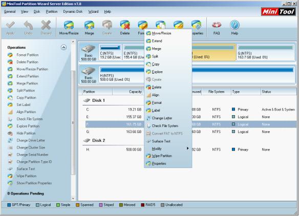299x216 pixels.
Task: Click Surface Test in the sidebar
Action: click(x=26, y=169)
